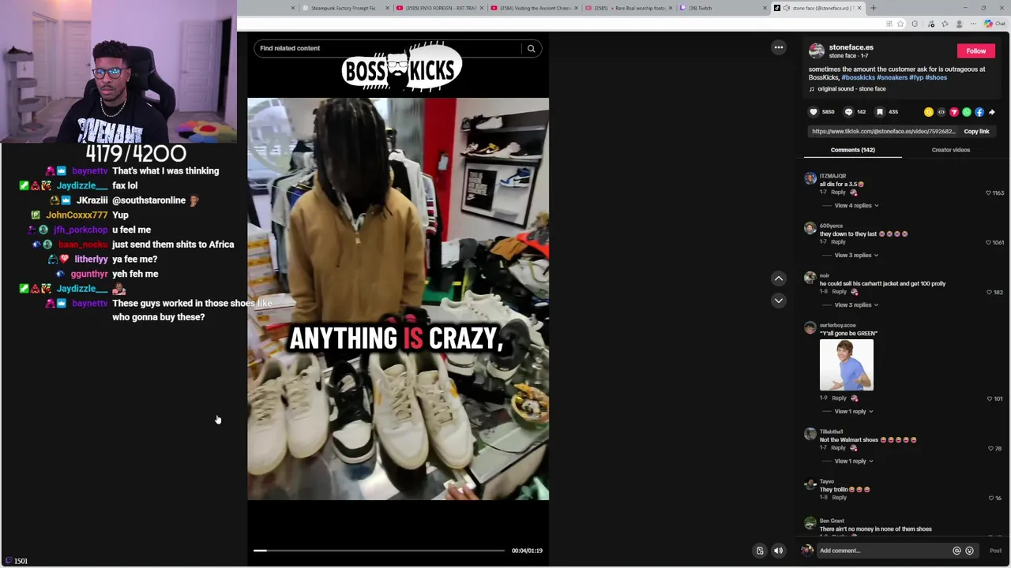
Task: Open the #sneakers hashtag link
Action: pos(892,77)
